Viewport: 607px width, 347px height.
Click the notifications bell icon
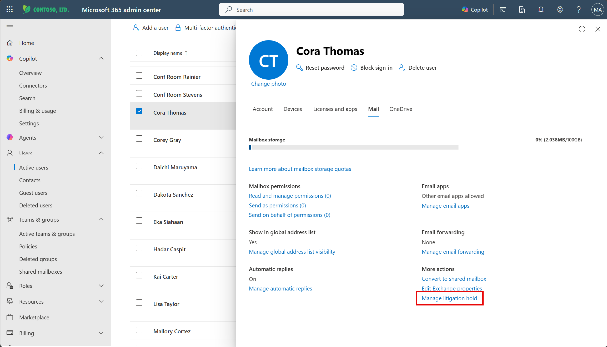[x=541, y=10]
